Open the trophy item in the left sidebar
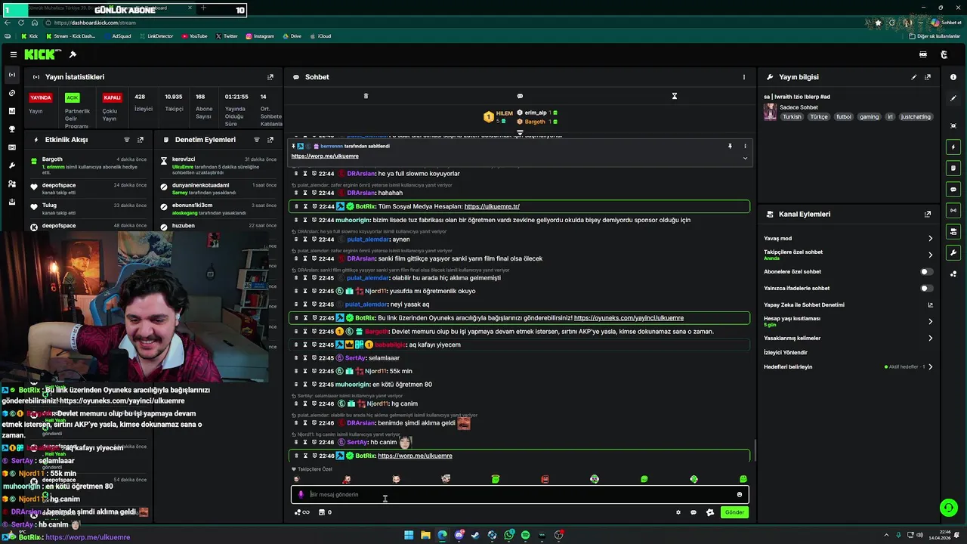Image resolution: width=967 pixels, height=544 pixels. click(11, 129)
